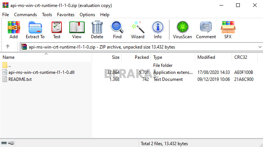The image size is (263, 147).
Task: Sort by the Modified column header
Action: tap(214, 57)
